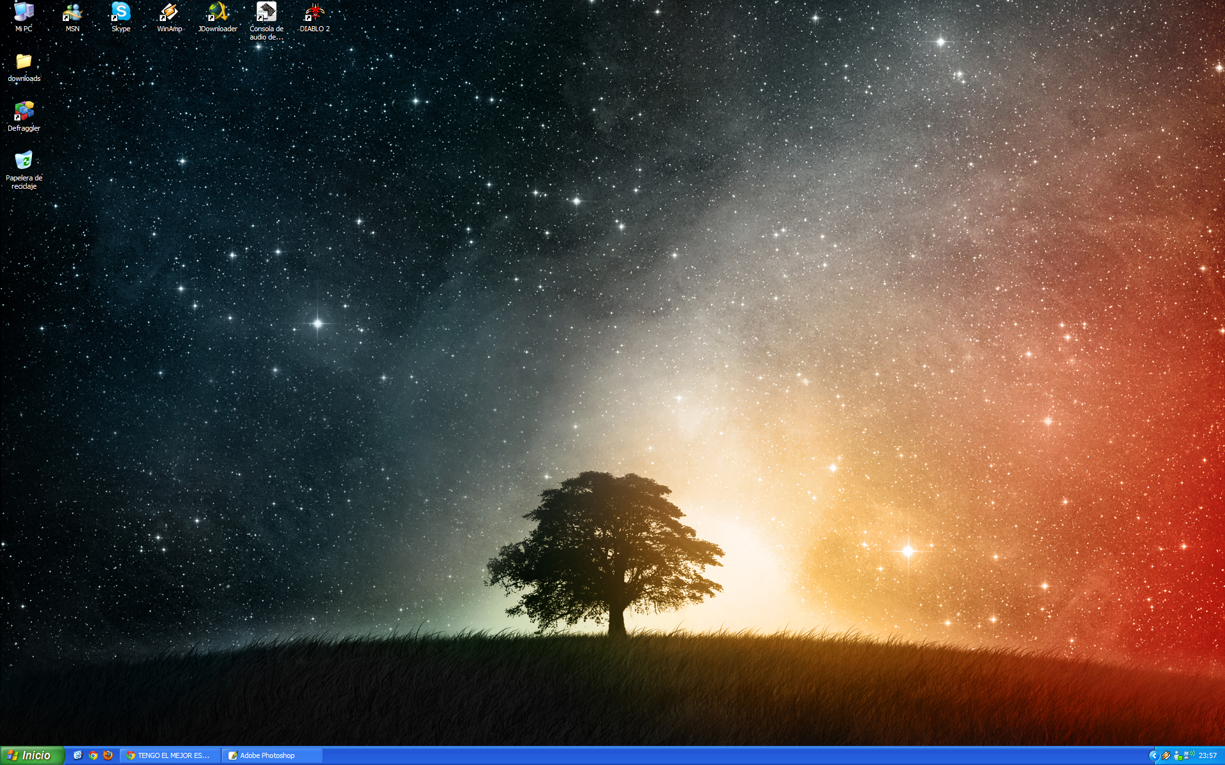The image size is (1225, 765).
Task: Launch Firefox from quick launch bar
Action: pos(108,755)
